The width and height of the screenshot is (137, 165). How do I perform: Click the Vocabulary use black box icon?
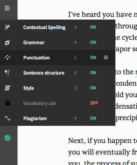pos(7,103)
